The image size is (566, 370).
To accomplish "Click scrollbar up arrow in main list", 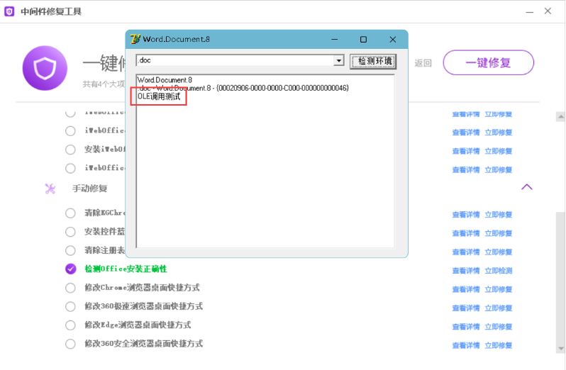I will click(x=560, y=116).
